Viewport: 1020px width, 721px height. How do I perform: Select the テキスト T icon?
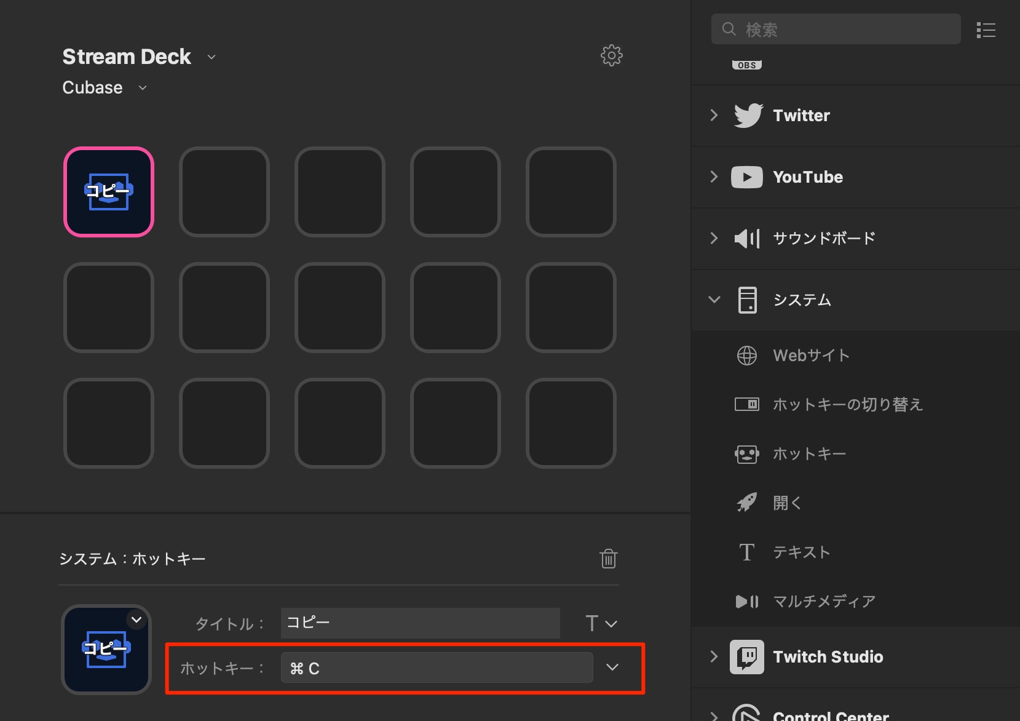[x=747, y=552]
